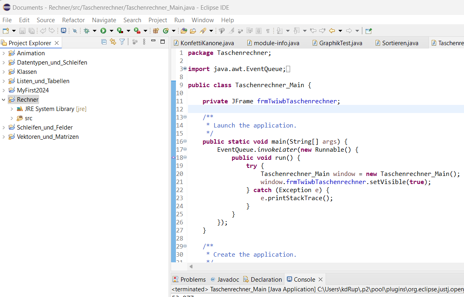Click the Coverage run icon in toolbar

(x=120, y=31)
